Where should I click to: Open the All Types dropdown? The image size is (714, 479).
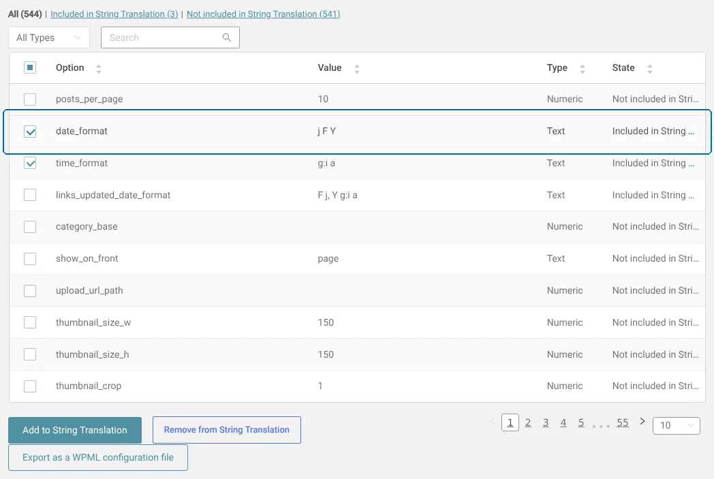pyautogui.click(x=49, y=37)
